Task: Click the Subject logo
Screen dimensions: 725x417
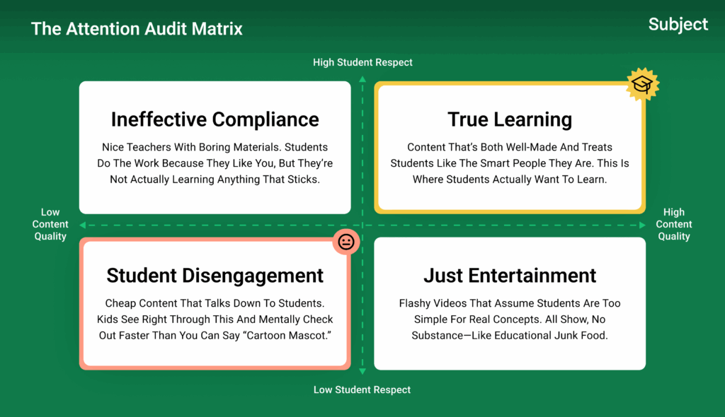Action: [678, 25]
